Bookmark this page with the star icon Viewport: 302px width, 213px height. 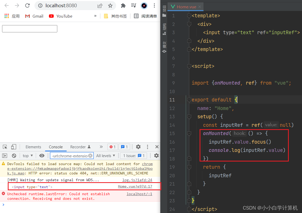click(110, 6)
